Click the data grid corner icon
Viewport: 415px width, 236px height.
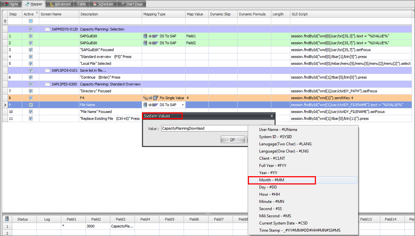[7, 219]
